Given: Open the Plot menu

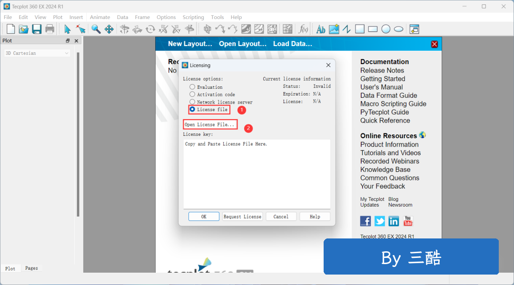Looking at the screenshot, I should 58,17.
